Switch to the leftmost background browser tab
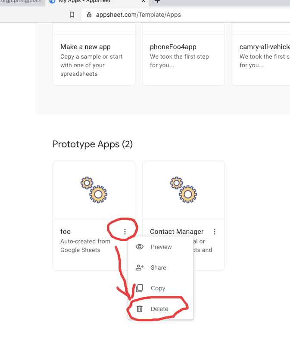Image resolution: width=290 pixels, height=339 pixels. [x=22, y=1]
